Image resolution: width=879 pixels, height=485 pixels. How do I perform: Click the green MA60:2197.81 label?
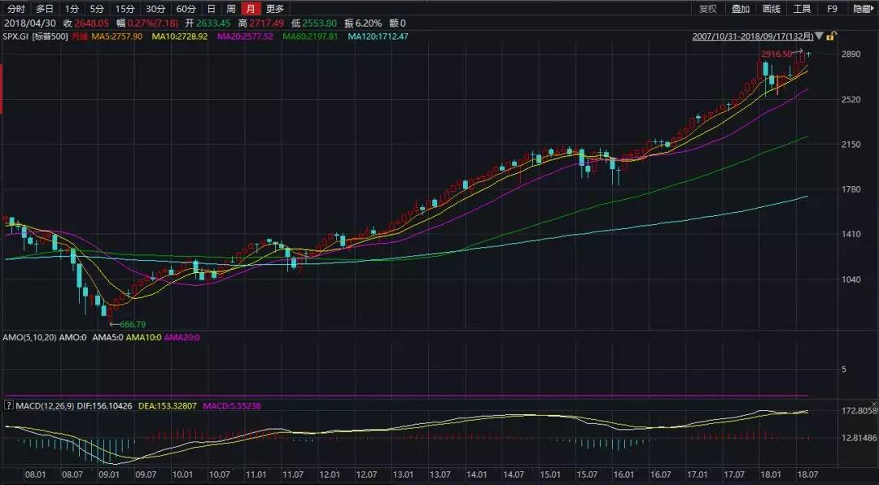click(x=310, y=37)
